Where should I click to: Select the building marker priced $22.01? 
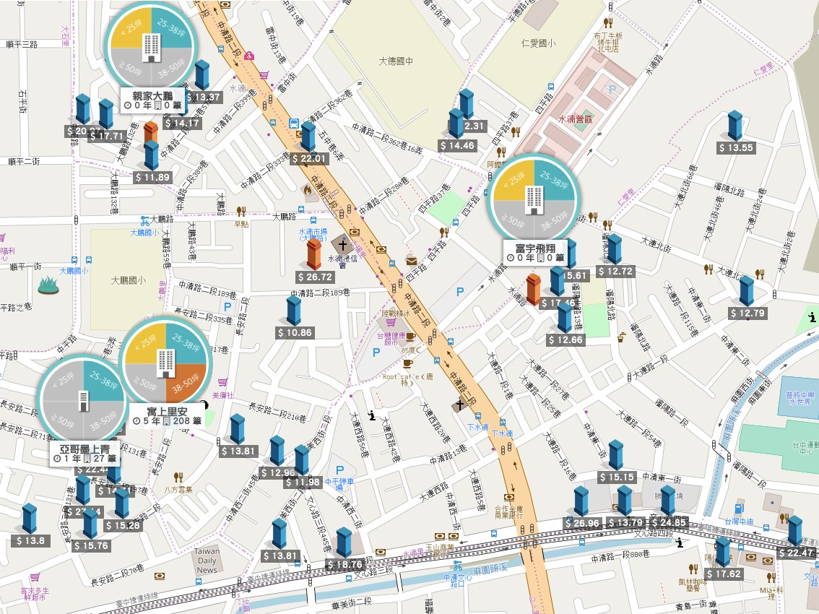click(308, 137)
